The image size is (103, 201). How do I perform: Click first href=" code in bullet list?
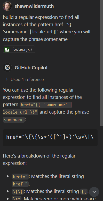tap(20, 176)
